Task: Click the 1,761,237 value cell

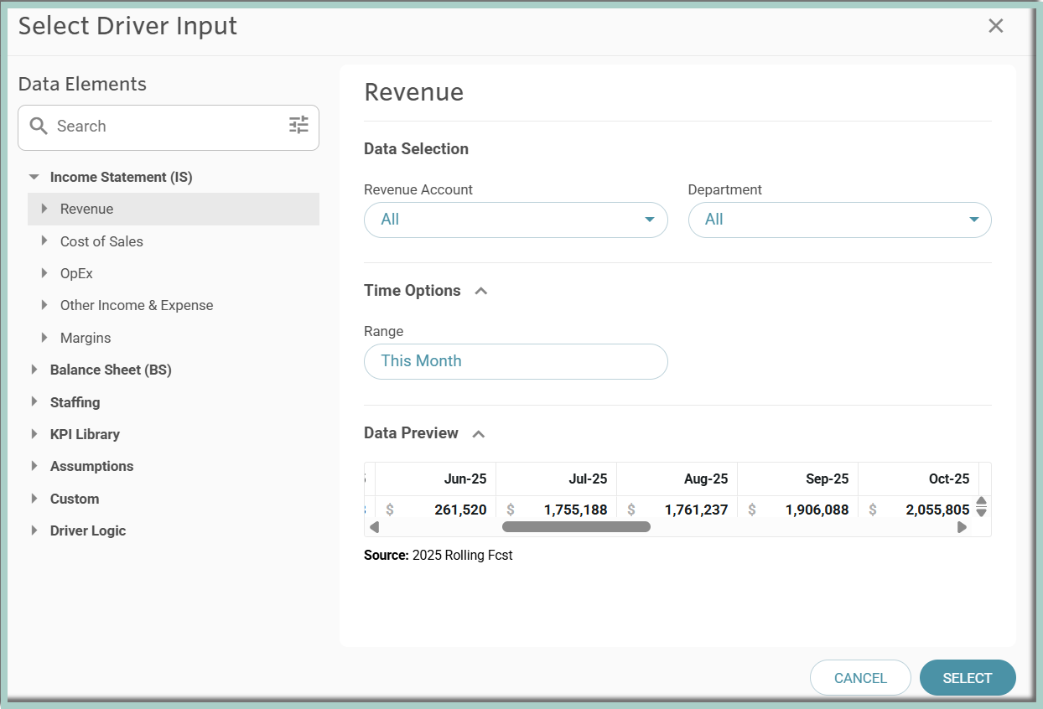Action: click(x=677, y=509)
